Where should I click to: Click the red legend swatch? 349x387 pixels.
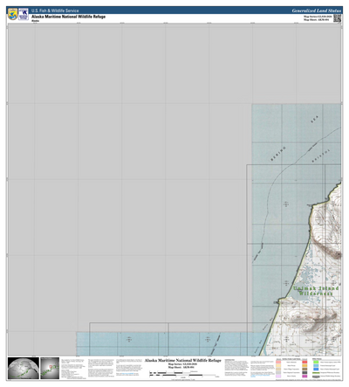point(305,362)
